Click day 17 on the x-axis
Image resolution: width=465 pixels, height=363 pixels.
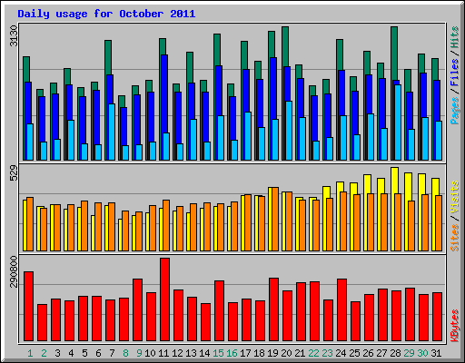coord(245,353)
